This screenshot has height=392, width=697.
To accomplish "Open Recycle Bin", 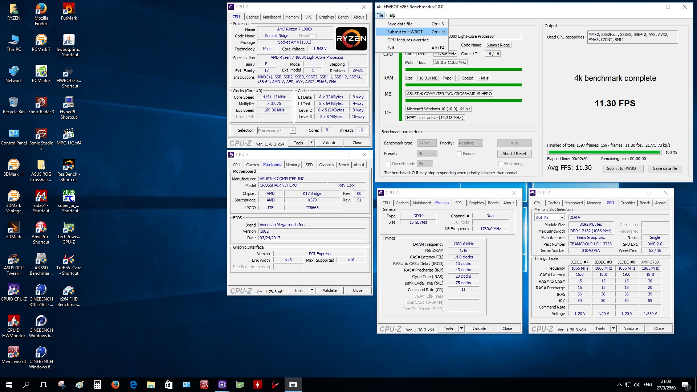I will point(14,105).
